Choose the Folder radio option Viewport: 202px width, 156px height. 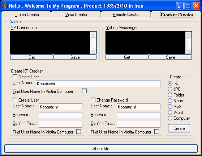[170, 95]
